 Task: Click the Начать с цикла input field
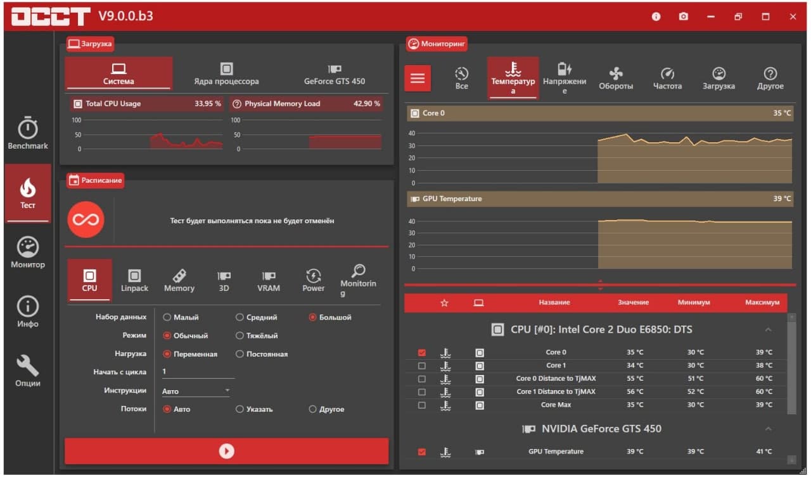(198, 372)
